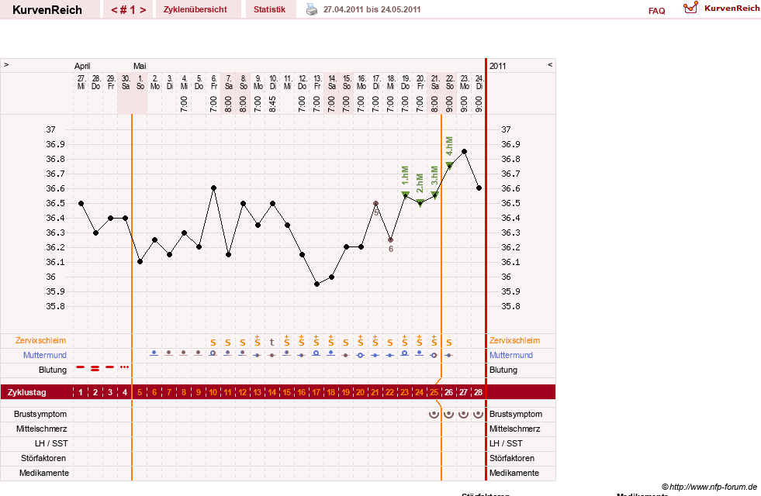Click Brustsymptom icon on cycle day 26
761x496 pixels.
[449, 414]
